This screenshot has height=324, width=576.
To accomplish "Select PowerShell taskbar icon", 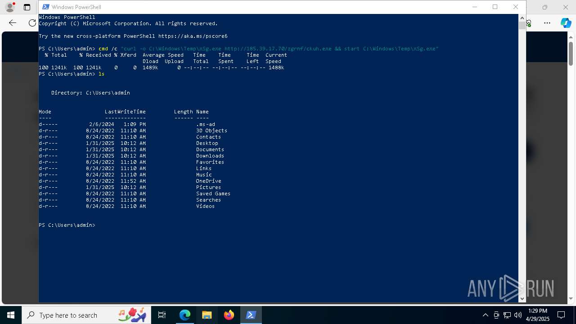I will click(251, 315).
